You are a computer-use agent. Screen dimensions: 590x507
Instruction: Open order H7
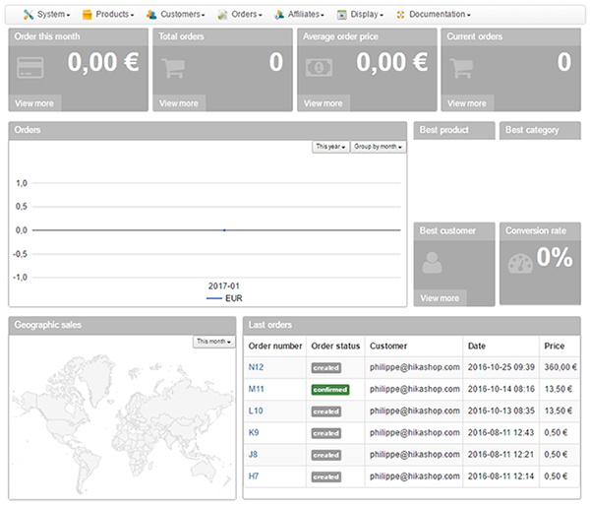click(254, 476)
